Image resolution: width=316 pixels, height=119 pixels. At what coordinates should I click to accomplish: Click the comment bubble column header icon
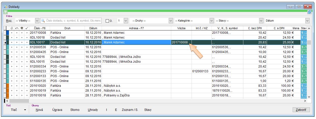click(22, 28)
